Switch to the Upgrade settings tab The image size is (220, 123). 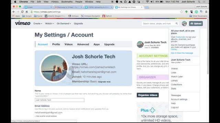(x=109, y=44)
